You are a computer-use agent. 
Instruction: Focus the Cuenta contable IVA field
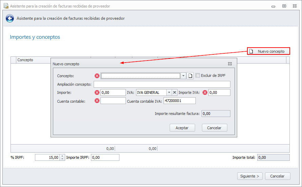click(x=180, y=101)
